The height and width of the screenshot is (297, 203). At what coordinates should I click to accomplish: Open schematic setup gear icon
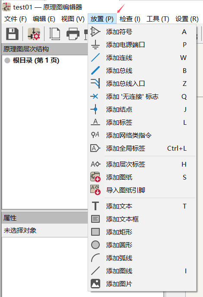coord(34,34)
